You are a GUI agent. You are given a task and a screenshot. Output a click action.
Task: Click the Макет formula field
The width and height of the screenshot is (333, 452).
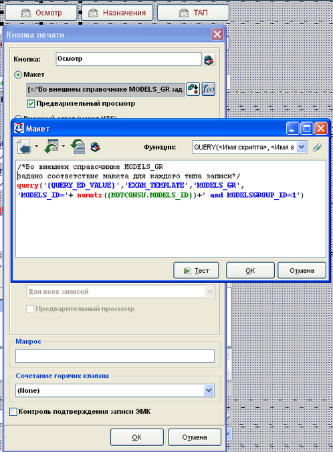(x=106, y=89)
